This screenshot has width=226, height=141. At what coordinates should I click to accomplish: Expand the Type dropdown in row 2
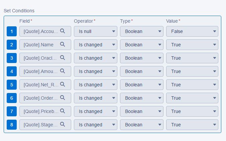point(142,45)
